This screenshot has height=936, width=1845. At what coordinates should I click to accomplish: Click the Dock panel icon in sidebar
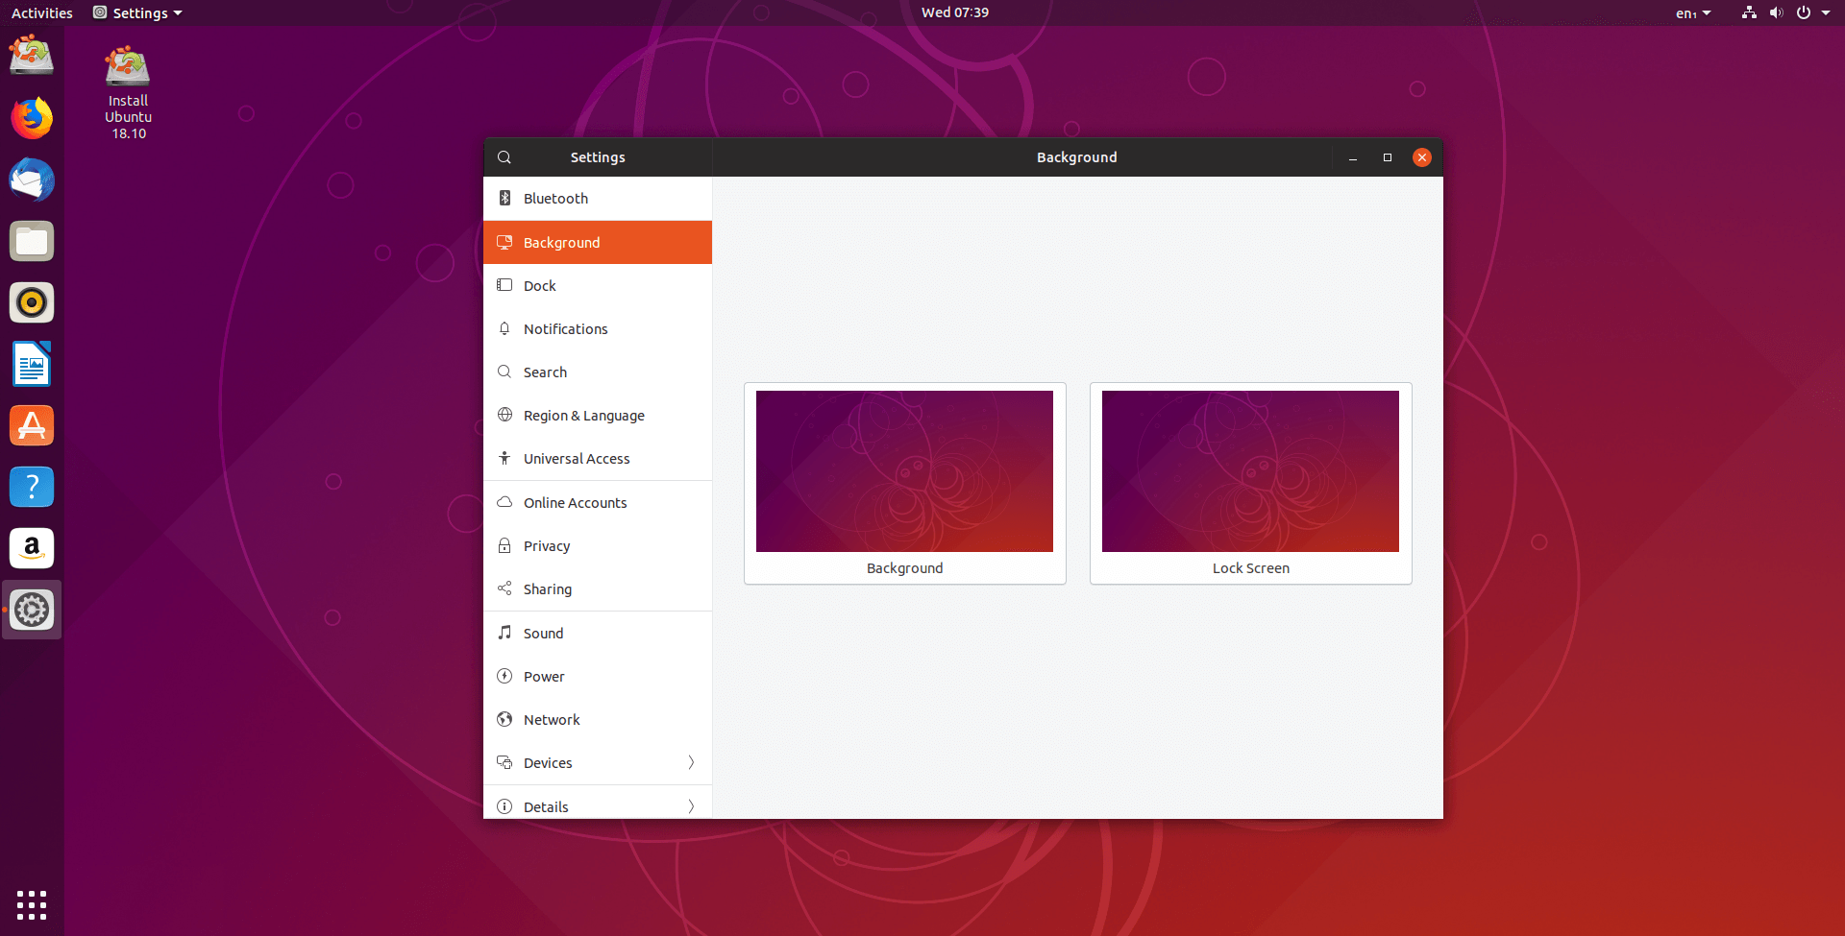click(504, 285)
